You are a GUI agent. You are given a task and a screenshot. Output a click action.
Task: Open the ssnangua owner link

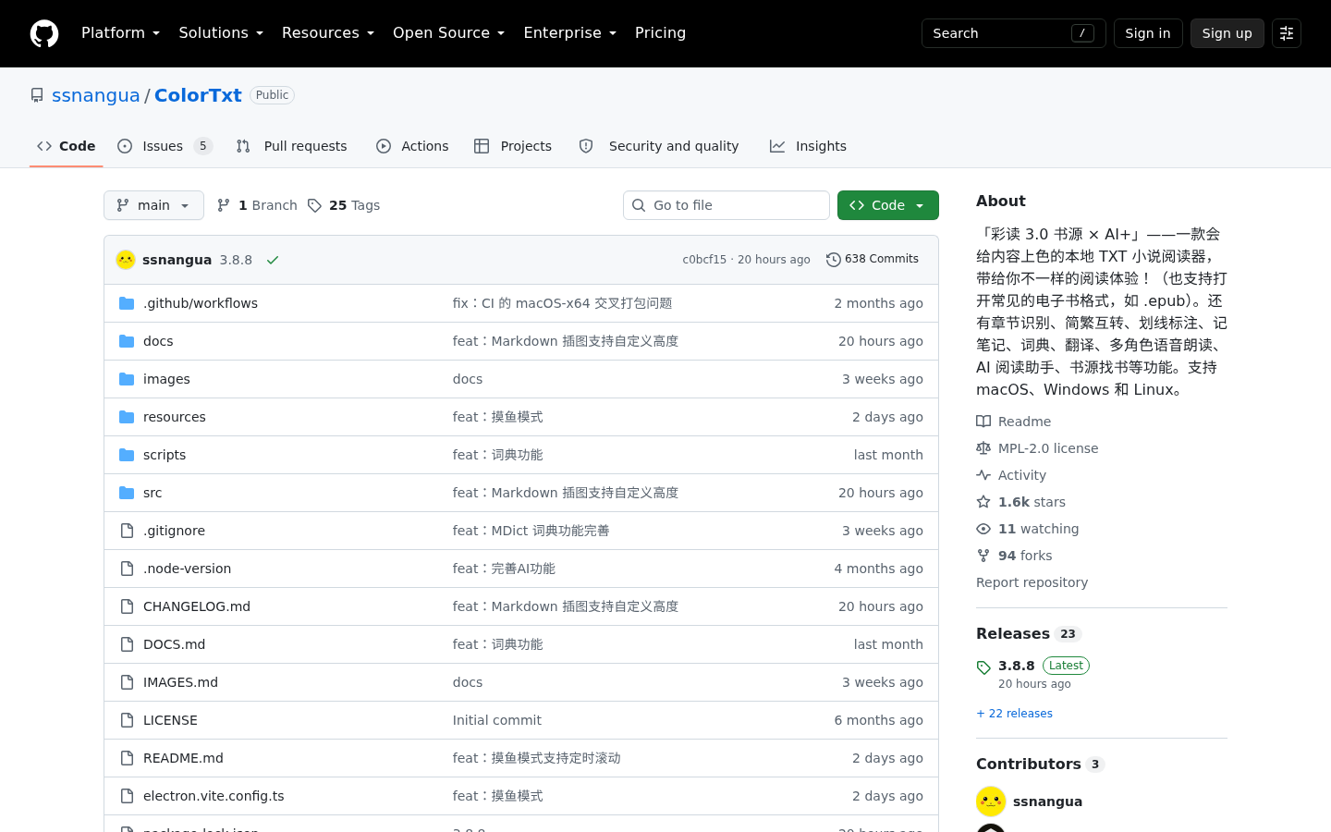coord(96,95)
